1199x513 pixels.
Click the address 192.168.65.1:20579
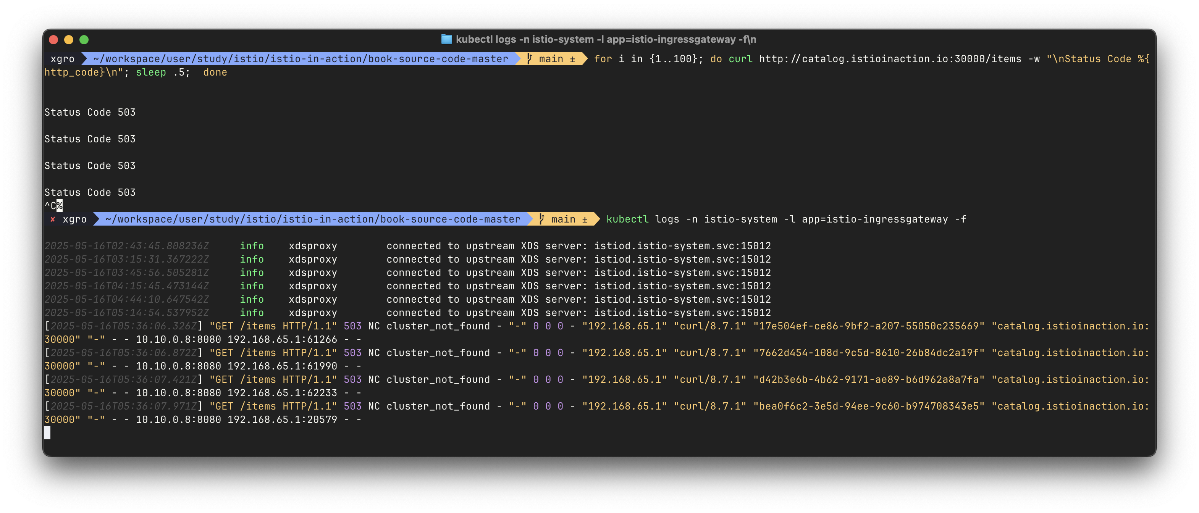click(x=282, y=419)
